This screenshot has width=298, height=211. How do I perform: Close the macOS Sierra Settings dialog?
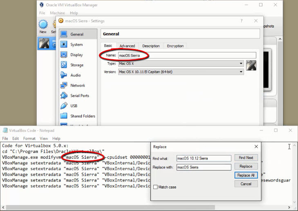tap(256, 21)
